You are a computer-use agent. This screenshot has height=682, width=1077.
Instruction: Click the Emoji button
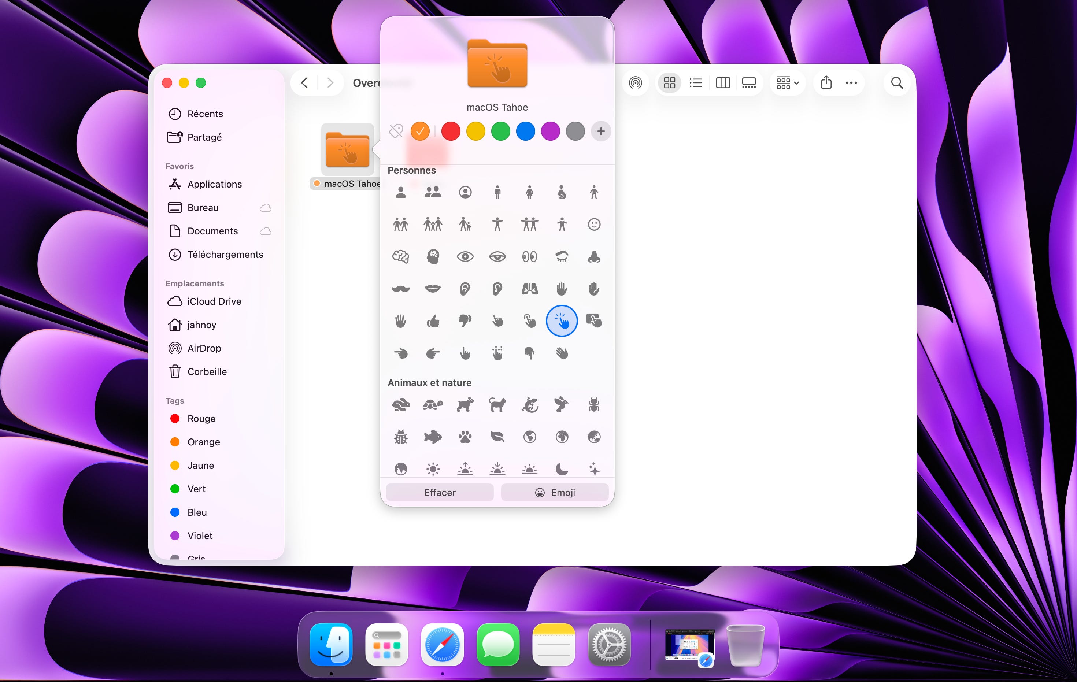tap(555, 492)
